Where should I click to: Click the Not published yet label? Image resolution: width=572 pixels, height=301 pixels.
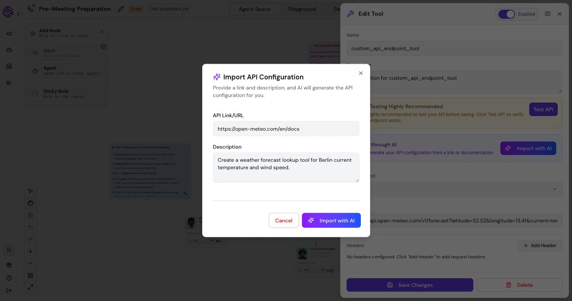tap(170, 9)
